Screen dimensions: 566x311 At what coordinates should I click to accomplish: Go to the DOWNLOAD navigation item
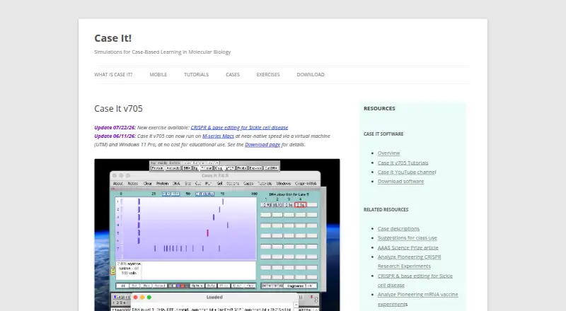(311, 75)
